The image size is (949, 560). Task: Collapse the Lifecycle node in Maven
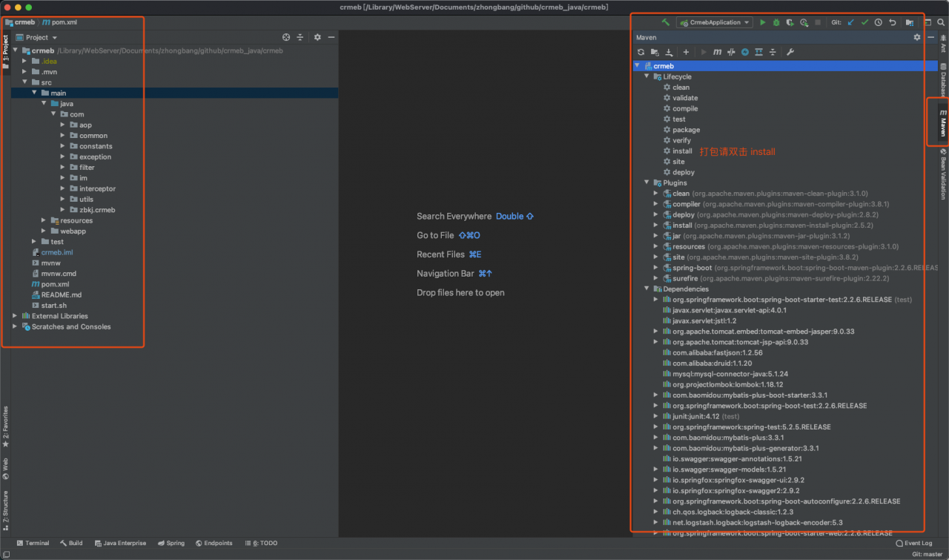click(647, 76)
